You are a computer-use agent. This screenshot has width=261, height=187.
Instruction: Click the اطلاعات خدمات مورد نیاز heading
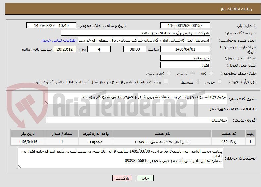[x=233, y=109]
